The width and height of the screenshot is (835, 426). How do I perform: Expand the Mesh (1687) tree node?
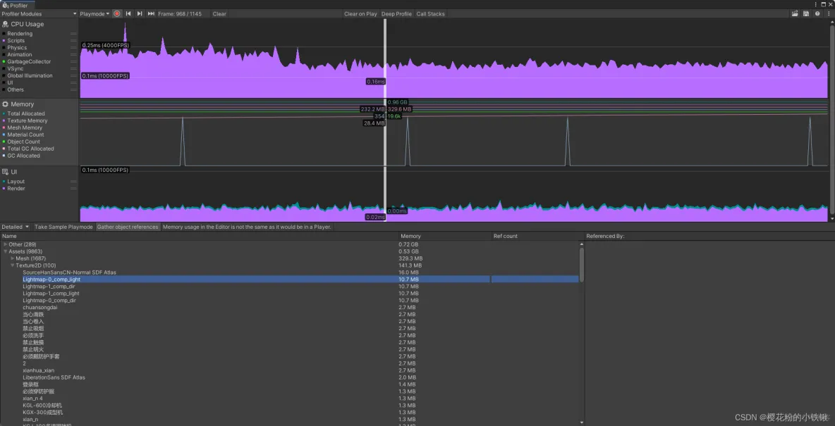pyautogui.click(x=12, y=258)
